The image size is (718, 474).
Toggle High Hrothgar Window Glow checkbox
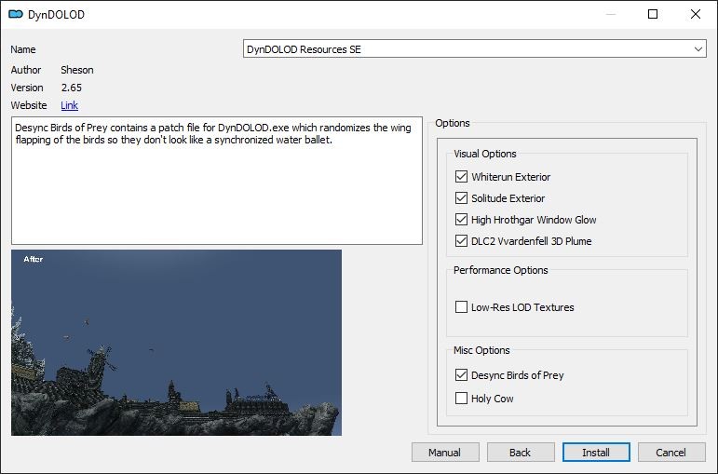[x=461, y=220]
